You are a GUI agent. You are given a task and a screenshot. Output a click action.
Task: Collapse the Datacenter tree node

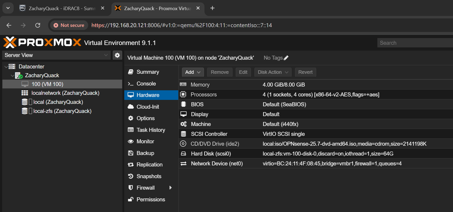pyautogui.click(x=6, y=67)
